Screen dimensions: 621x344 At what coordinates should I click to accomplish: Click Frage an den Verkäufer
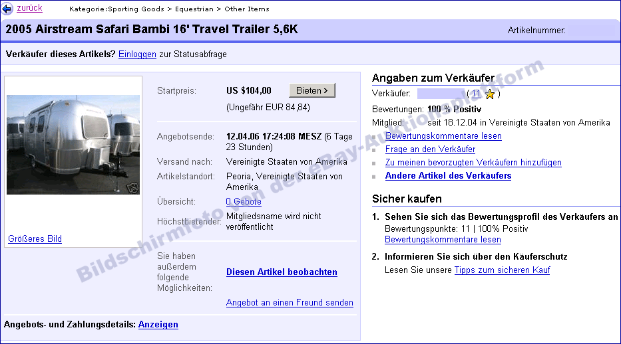pos(430,149)
